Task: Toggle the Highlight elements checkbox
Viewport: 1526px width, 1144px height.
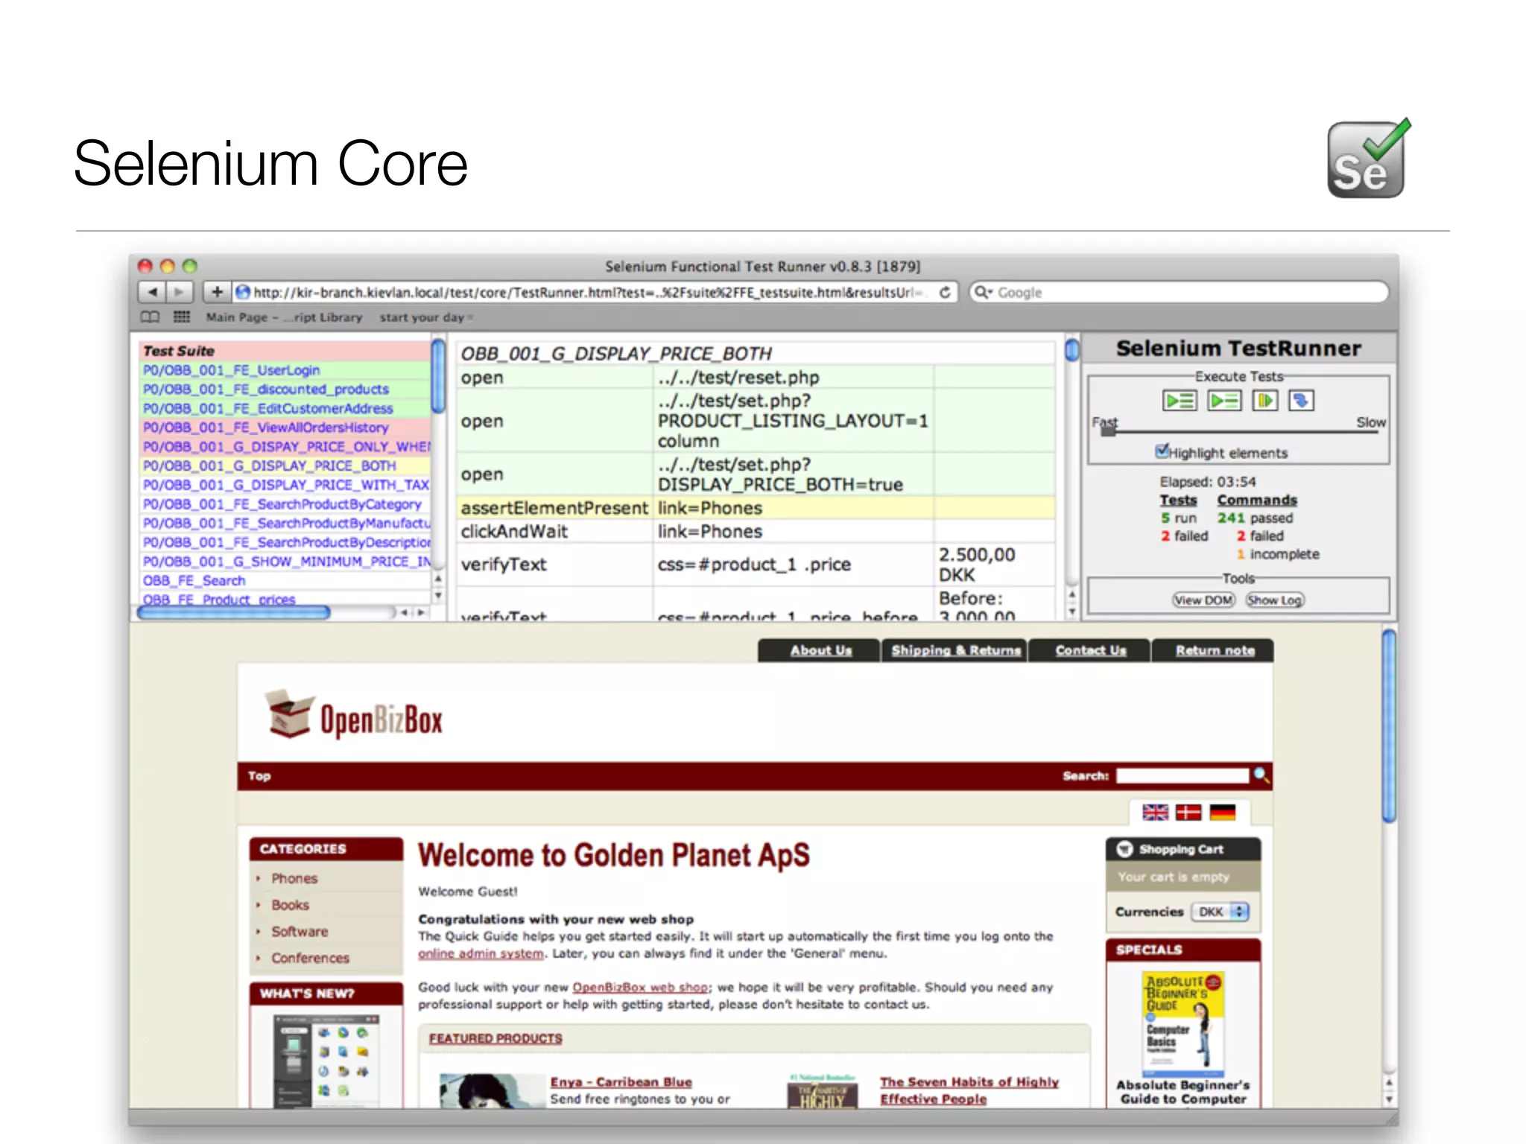Action: 1162,451
